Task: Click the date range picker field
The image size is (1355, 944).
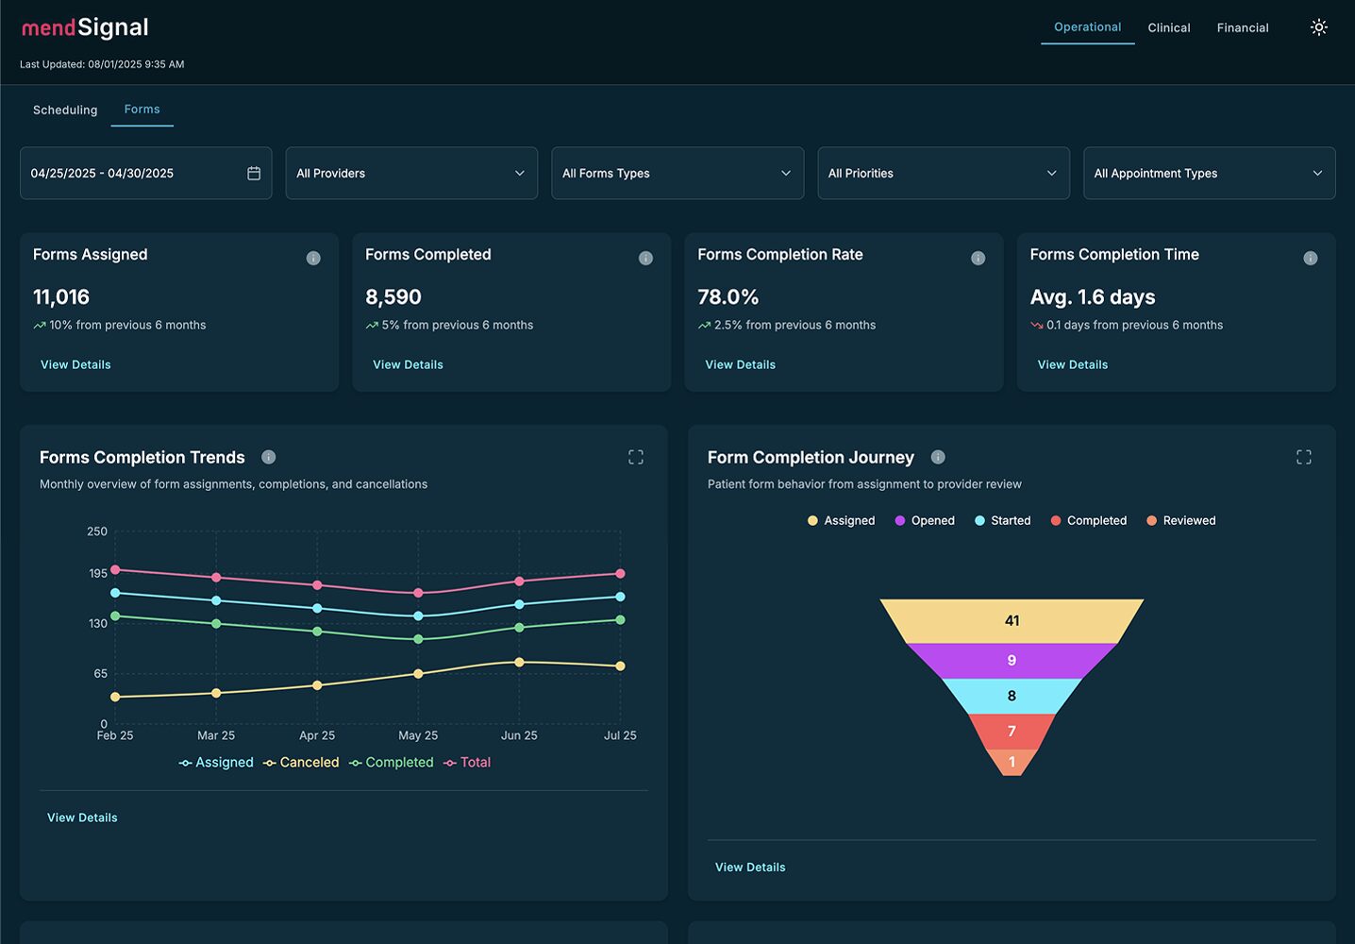Action: 145,173
